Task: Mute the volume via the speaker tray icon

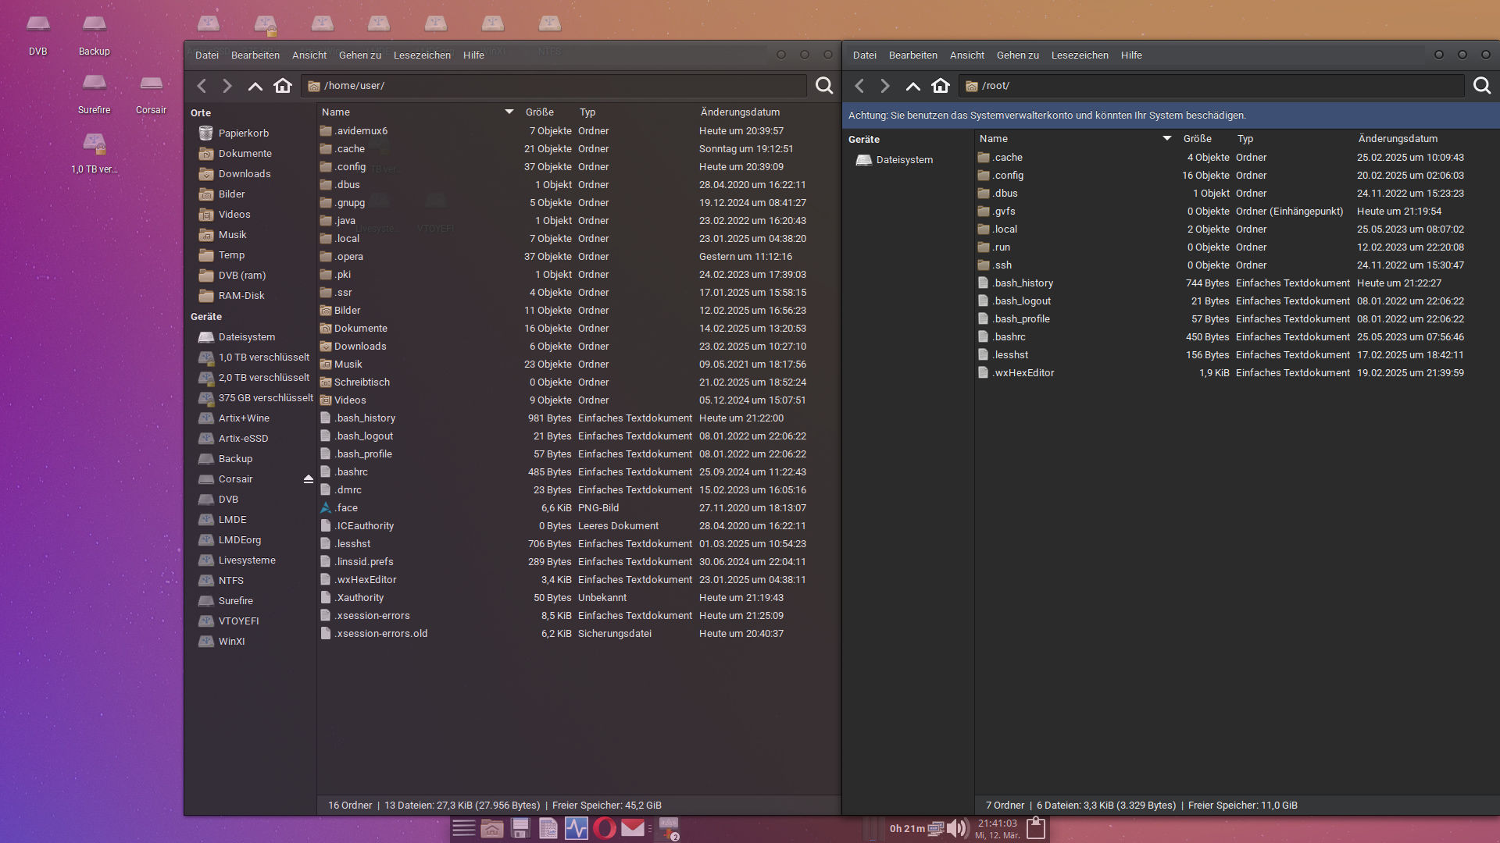Action: 956,829
